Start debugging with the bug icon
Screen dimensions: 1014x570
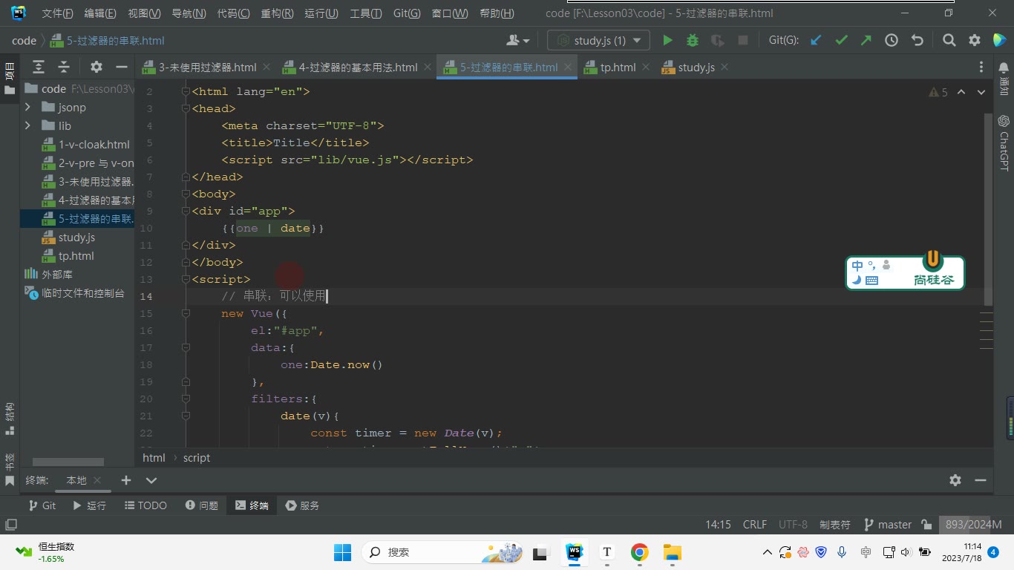click(693, 40)
